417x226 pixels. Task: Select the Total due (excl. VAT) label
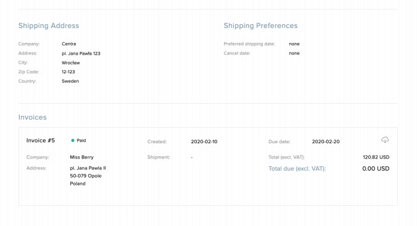point(297,169)
